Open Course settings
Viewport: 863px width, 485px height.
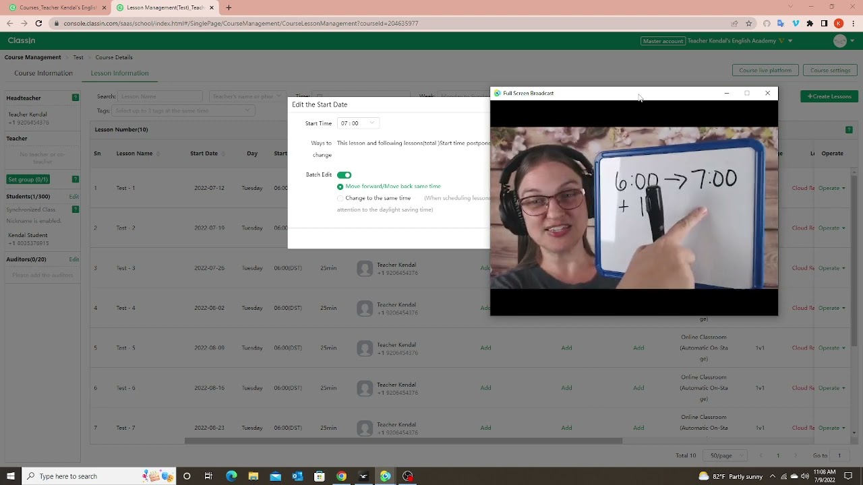tap(830, 70)
